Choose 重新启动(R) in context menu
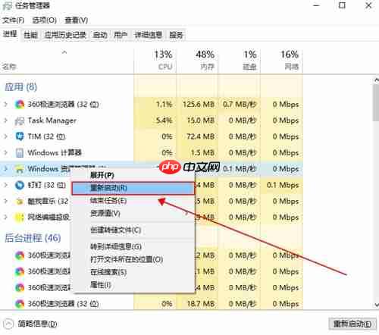Viewport: 379px width, 335px height. 133,188
